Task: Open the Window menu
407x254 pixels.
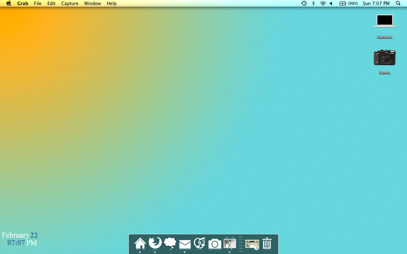Action: click(92, 3)
